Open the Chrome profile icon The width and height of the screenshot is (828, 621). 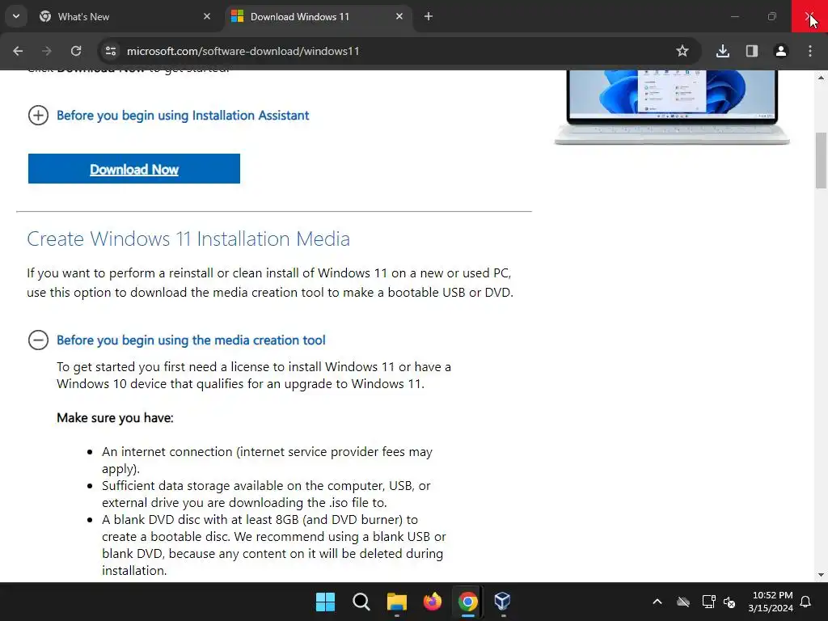tap(781, 51)
